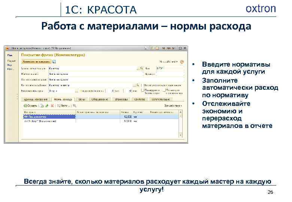Click the copy-row icon next to Создать

[42, 105]
